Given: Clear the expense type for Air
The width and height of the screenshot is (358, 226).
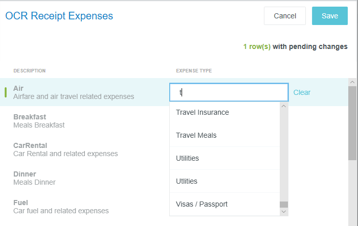Looking at the screenshot, I should point(302,92).
